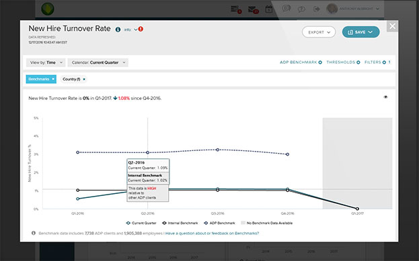Click the eye visibility icon above chart
The height and width of the screenshot is (261, 419).
click(x=385, y=97)
